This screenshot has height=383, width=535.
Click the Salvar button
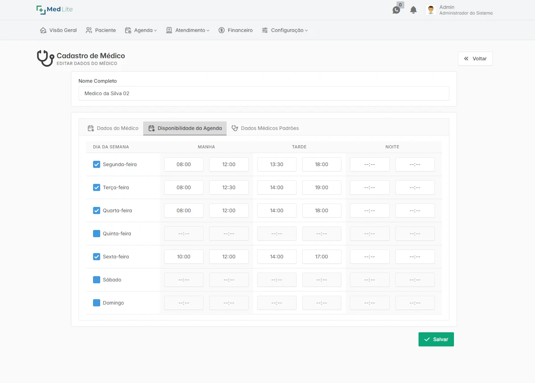[x=436, y=339]
